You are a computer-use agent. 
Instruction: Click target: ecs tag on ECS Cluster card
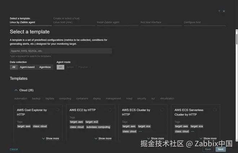click(144, 126)
